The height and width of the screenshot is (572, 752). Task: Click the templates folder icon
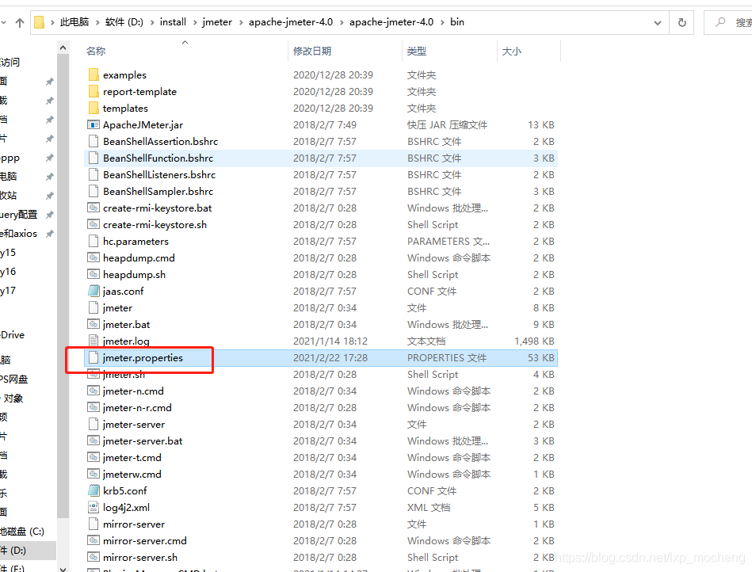94,109
